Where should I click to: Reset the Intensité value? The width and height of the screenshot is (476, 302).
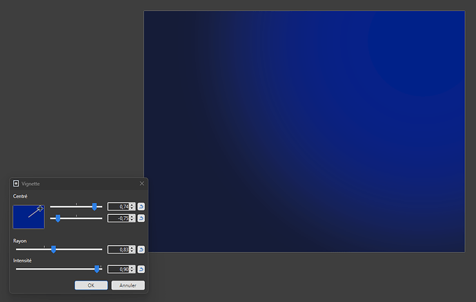141,269
